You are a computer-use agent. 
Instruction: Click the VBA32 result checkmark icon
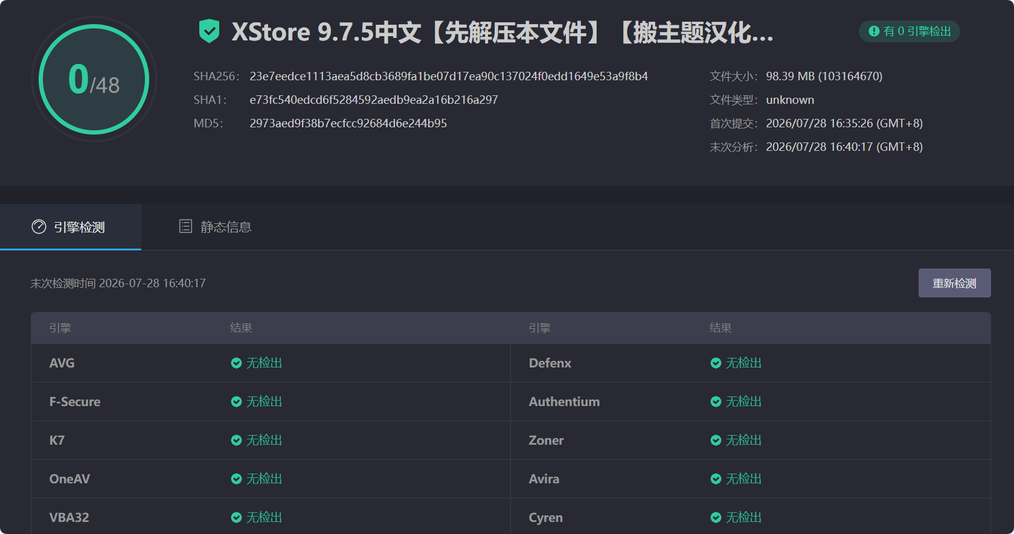click(x=236, y=518)
